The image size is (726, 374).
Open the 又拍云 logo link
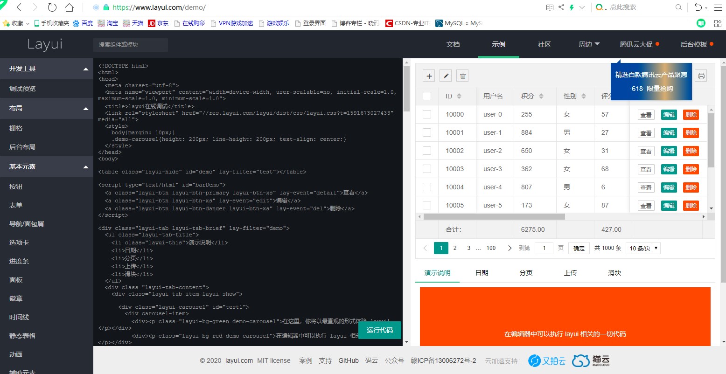click(547, 360)
